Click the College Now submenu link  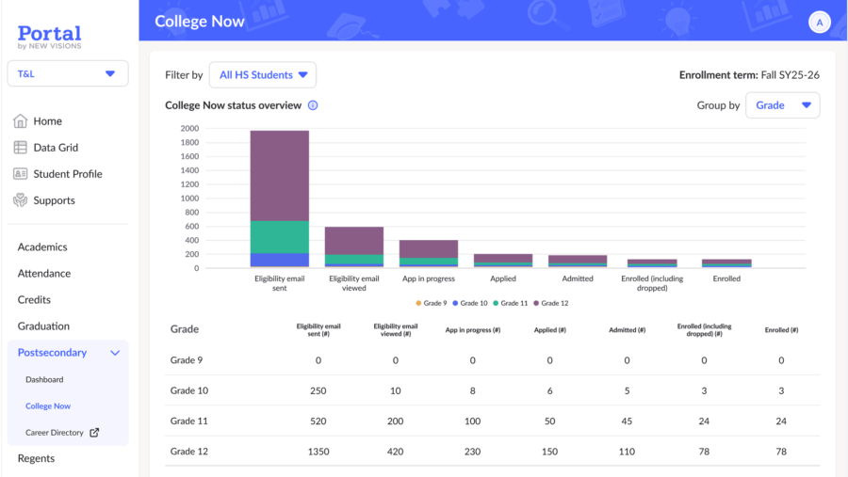[x=48, y=406]
